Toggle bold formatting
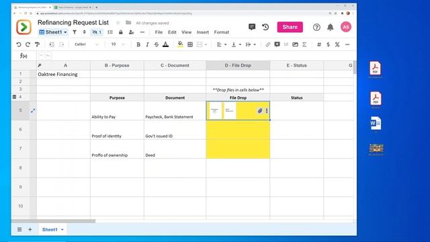The width and height of the screenshot is (430, 242). pyautogui.click(x=138, y=44)
